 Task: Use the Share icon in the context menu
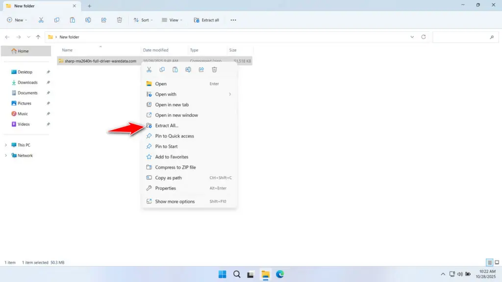(201, 70)
